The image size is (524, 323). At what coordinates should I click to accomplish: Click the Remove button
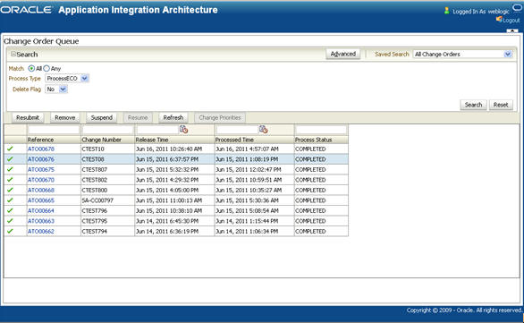pos(65,117)
